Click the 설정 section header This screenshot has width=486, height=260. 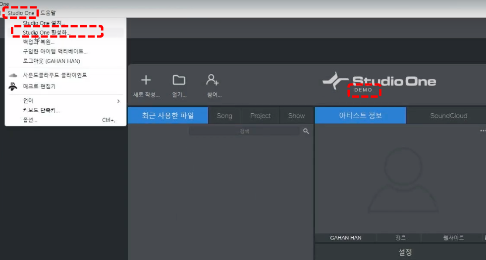(405, 252)
